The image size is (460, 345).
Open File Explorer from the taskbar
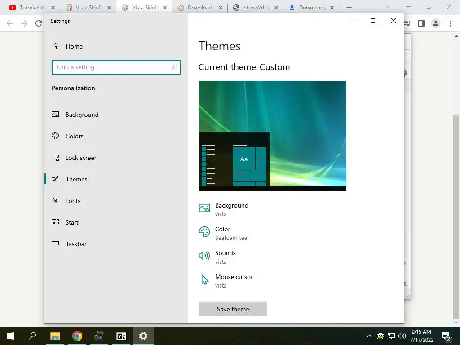[x=55, y=336]
